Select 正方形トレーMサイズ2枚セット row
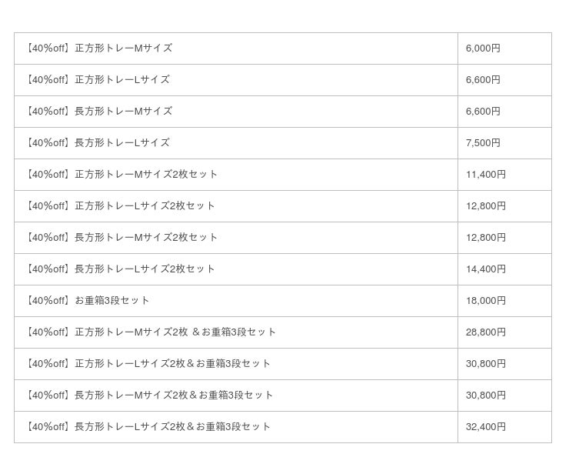 click(283, 175)
